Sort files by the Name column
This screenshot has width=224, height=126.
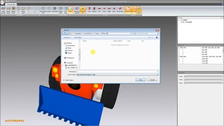(x=85, y=41)
